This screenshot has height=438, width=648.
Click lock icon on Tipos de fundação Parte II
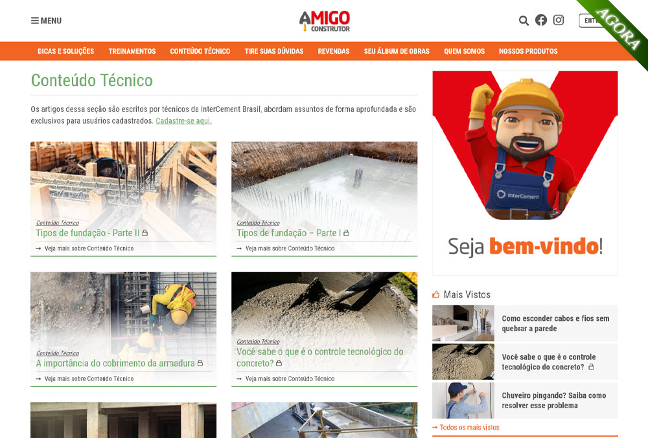[x=145, y=233]
